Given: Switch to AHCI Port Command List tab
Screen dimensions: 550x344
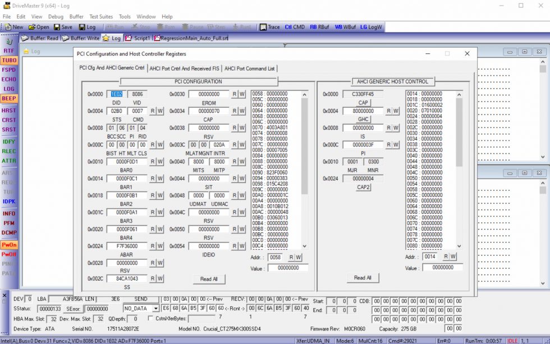Looking at the screenshot, I should point(250,68).
